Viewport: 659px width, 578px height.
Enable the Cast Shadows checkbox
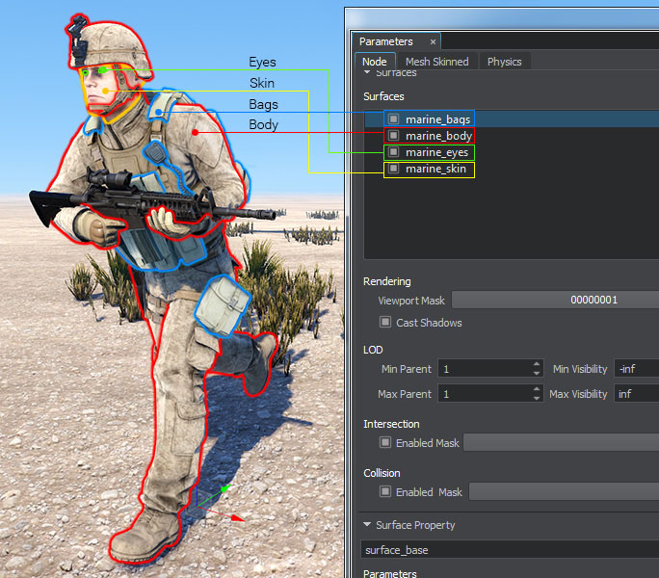385,323
